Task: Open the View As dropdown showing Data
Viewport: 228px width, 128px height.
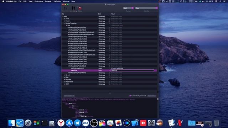Action: coord(146,8)
